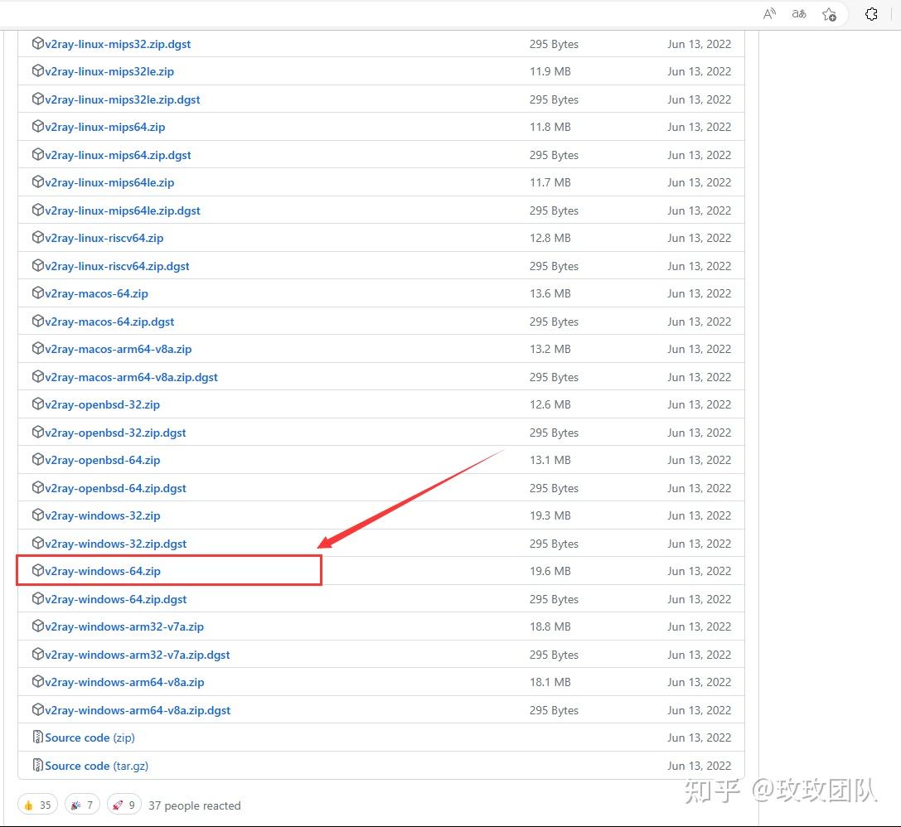This screenshot has width=901, height=827.
Task: Download Source code (zip)
Action: click(x=90, y=738)
